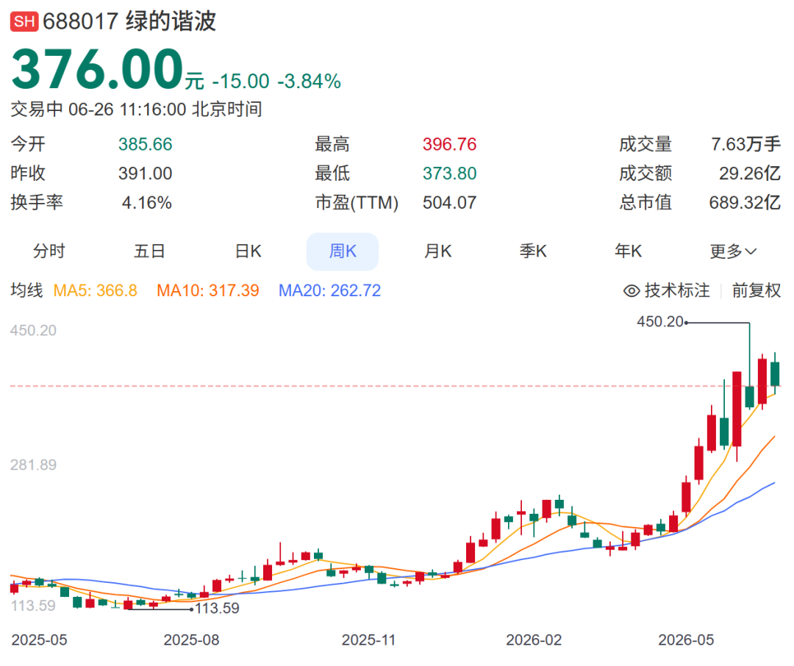This screenshot has width=794, height=666.
Task: Switch to the 分时 tab
Action: 49,251
